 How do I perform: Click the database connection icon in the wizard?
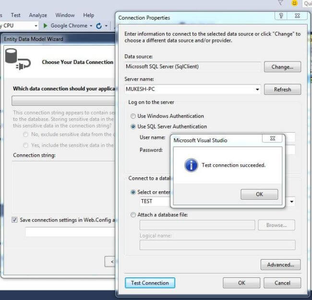(x=18, y=59)
